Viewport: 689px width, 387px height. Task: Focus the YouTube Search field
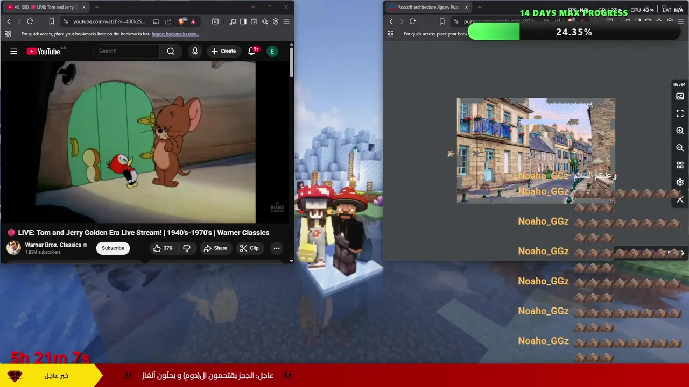(126, 51)
